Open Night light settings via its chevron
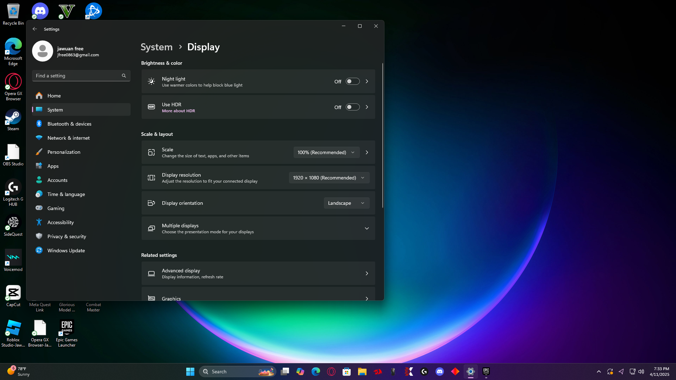Screen dimensions: 676x380 [x=367, y=81]
